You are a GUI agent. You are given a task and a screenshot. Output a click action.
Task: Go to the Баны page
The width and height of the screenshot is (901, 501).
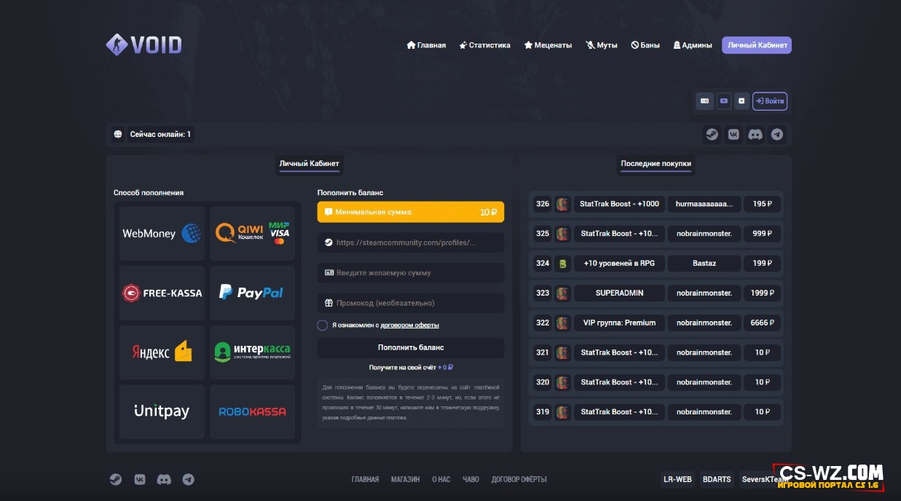pos(645,45)
